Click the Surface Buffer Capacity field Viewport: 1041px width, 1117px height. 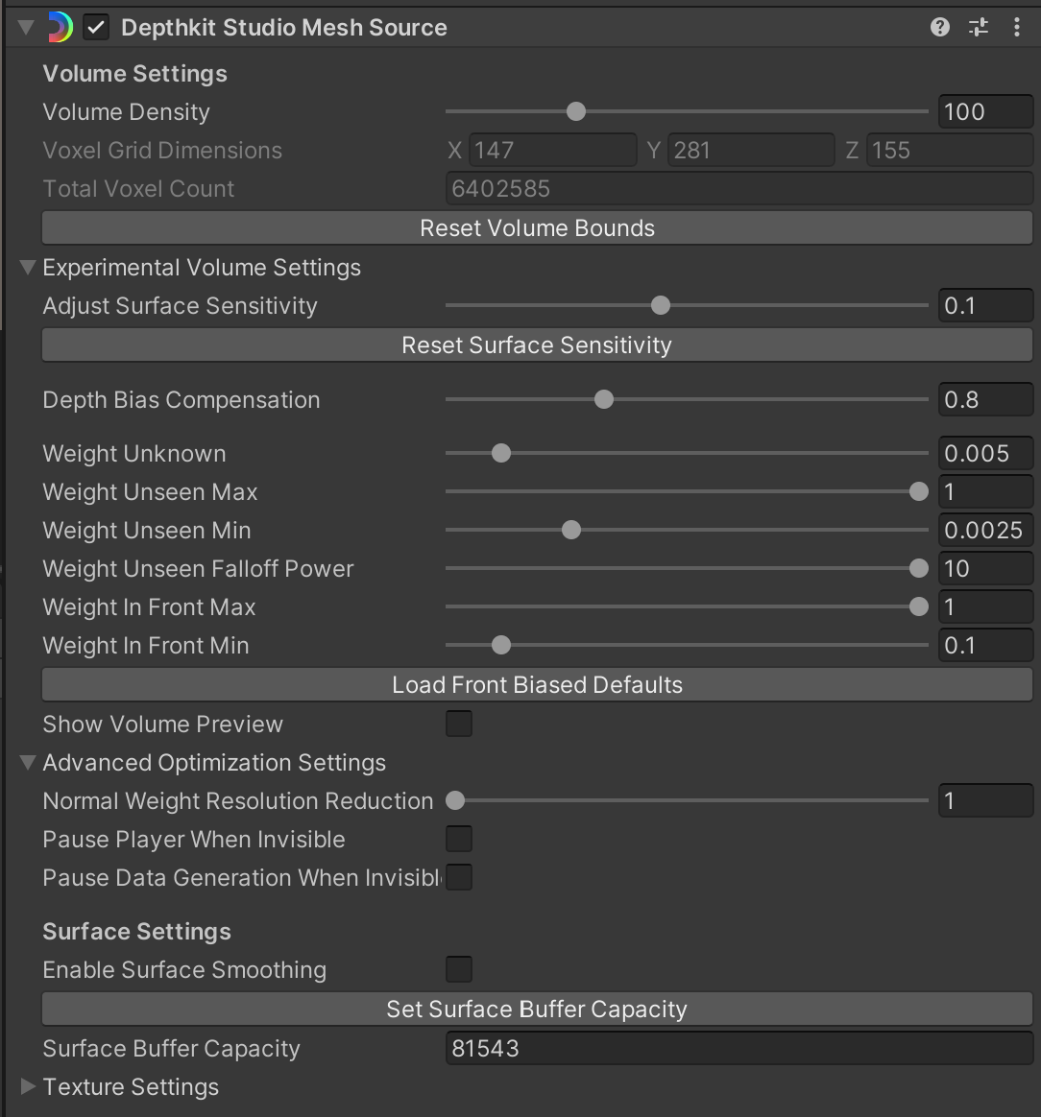739,1048
